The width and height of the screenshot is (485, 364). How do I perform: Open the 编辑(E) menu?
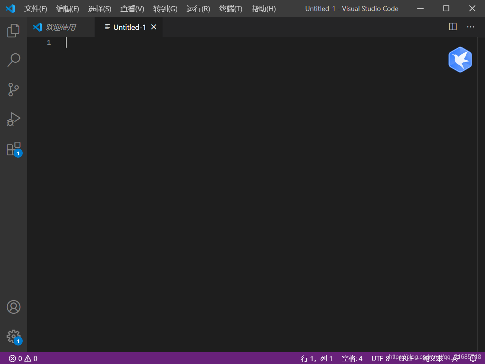pyautogui.click(x=68, y=9)
